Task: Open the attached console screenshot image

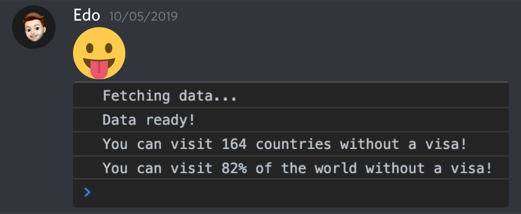Action: pyautogui.click(x=290, y=144)
